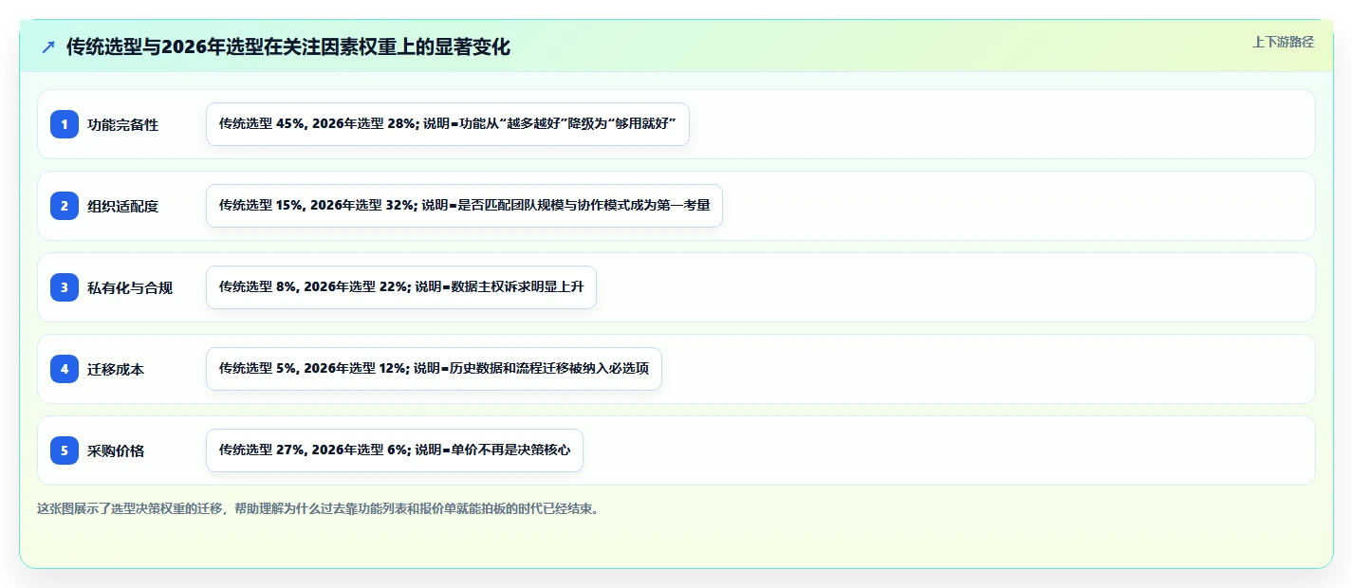Open the 传统选型 27% description box
1353x588 pixels.
tap(394, 450)
